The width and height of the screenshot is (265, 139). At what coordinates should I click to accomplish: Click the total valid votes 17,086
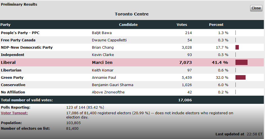point(185,100)
